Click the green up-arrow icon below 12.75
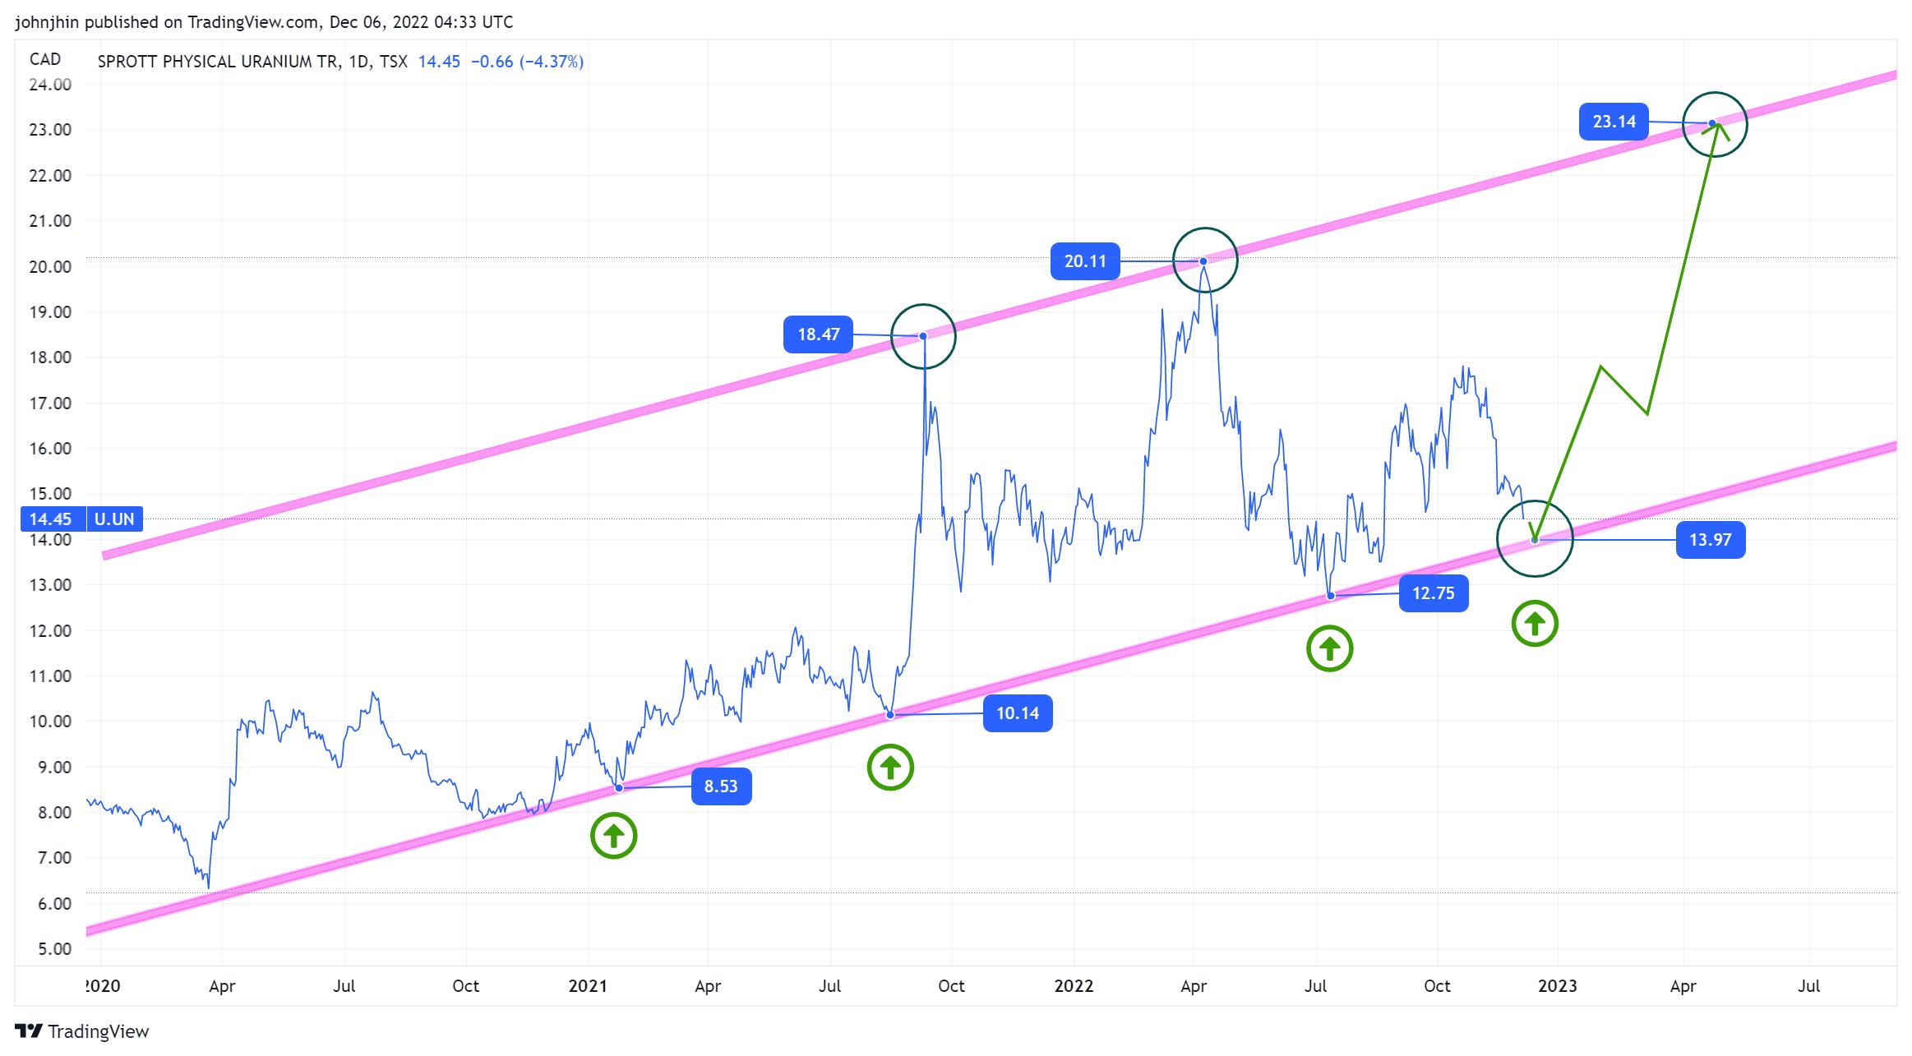The width and height of the screenshot is (1912, 1056). point(1329,649)
